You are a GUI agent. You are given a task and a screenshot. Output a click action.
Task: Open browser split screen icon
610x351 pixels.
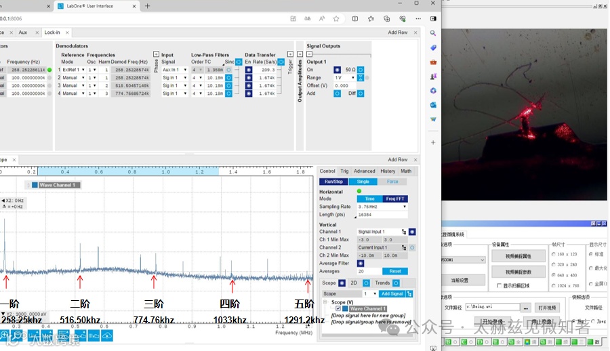click(354, 19)
